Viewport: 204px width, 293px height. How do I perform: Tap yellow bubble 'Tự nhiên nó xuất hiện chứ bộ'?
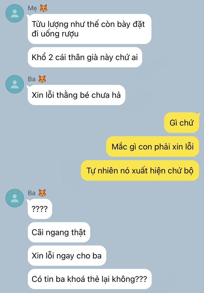(140, 170)
